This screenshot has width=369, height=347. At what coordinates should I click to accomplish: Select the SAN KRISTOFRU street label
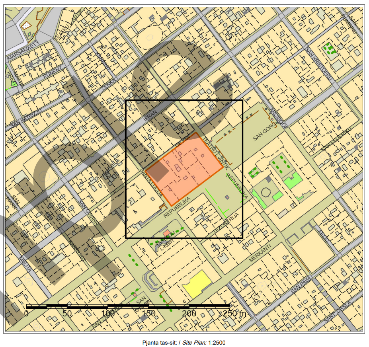tap(318, 63)
